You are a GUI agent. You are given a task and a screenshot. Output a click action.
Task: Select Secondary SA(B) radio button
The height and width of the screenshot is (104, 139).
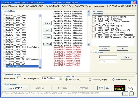click(x=90, y=80)
